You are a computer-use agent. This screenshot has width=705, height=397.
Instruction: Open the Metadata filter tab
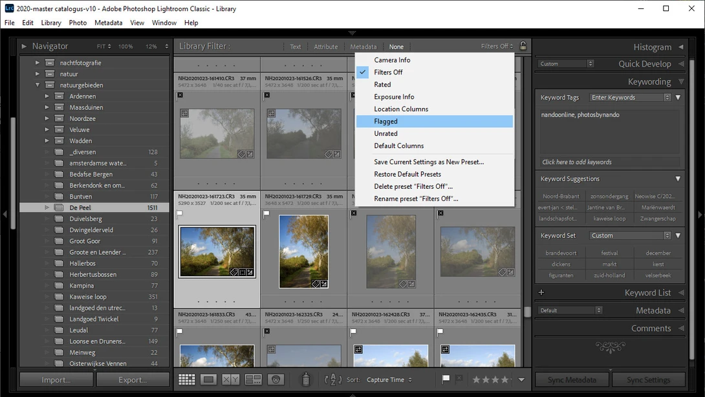pyautogui.click(x=363, y=47)
